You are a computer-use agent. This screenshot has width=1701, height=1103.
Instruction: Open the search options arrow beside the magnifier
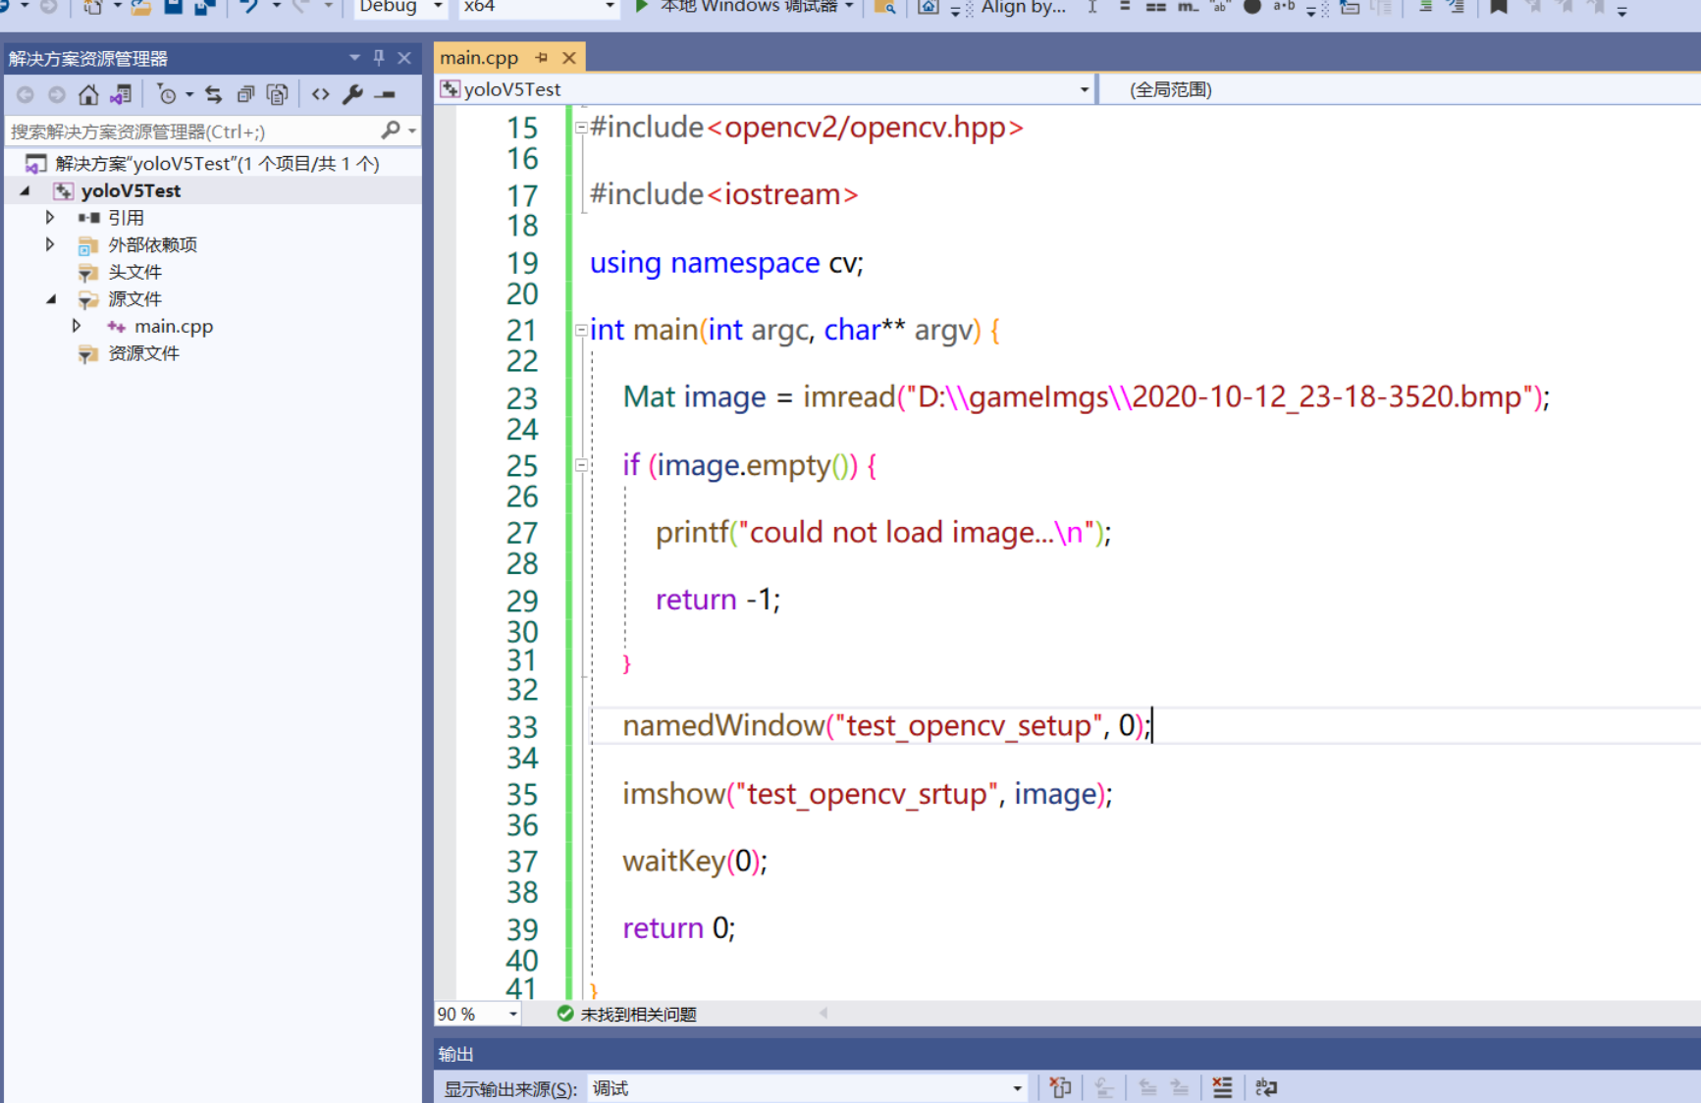tap(412, 131)
